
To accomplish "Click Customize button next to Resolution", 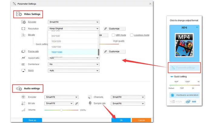I will tap(114, 29).
